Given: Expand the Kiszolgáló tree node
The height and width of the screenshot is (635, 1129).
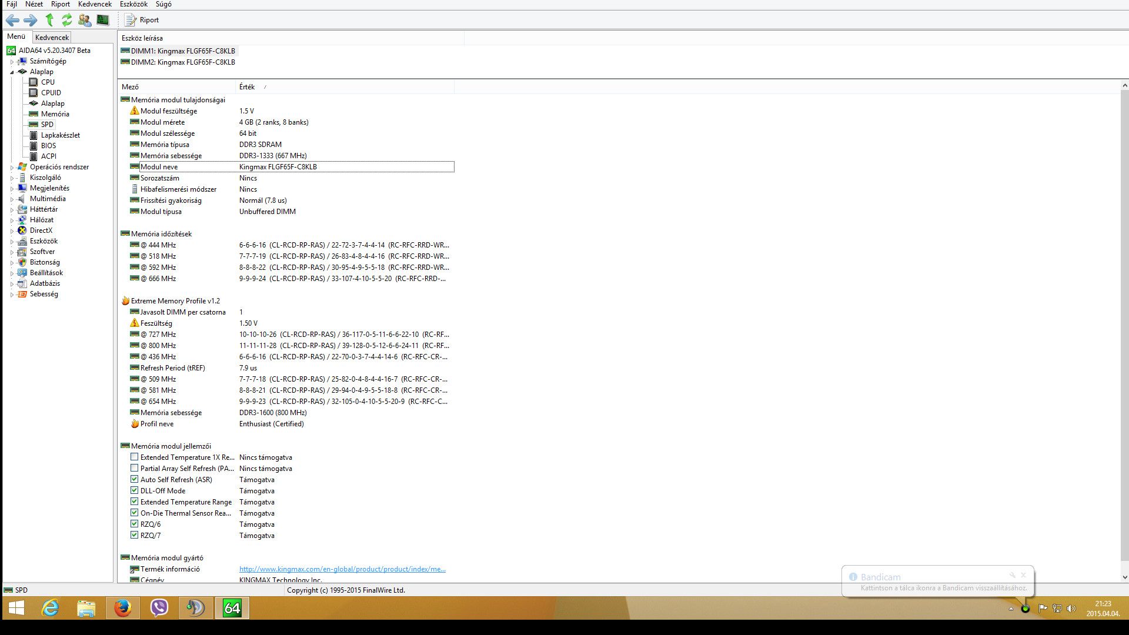Looking at the screenshot, I should (11, 178).
